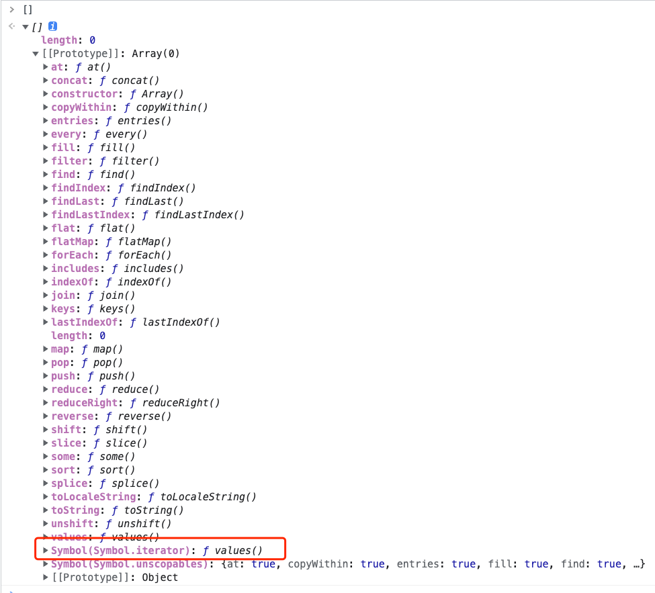
Task: Select the top 'length: 0' property under []
Action: coord(68,40)
